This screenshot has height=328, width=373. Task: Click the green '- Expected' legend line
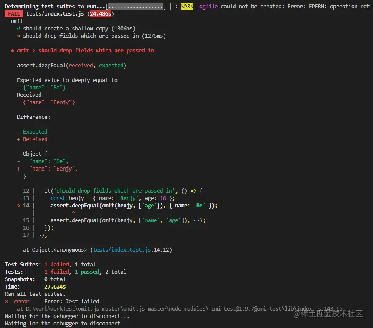coord(33,131)
